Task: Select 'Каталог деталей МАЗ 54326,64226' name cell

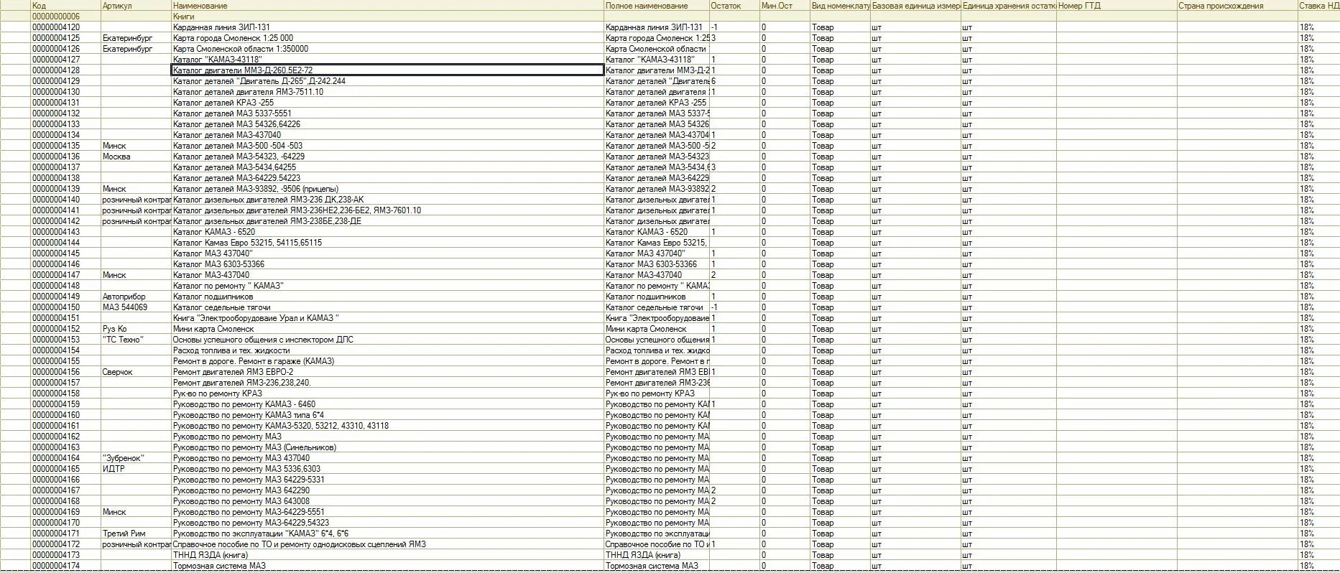Action: click(387, 124)
